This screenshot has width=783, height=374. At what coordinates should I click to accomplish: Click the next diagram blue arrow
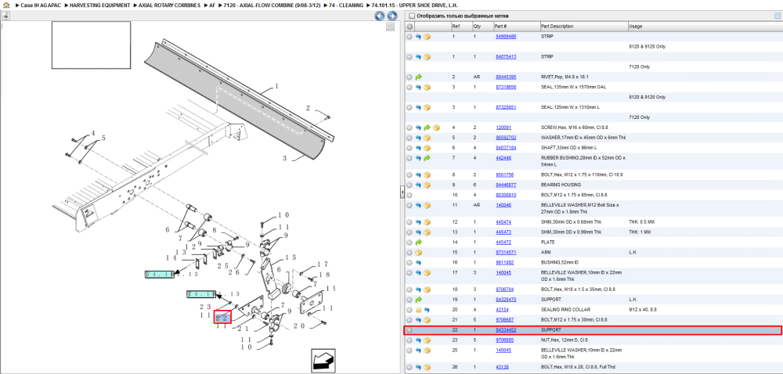pos(392,16)
